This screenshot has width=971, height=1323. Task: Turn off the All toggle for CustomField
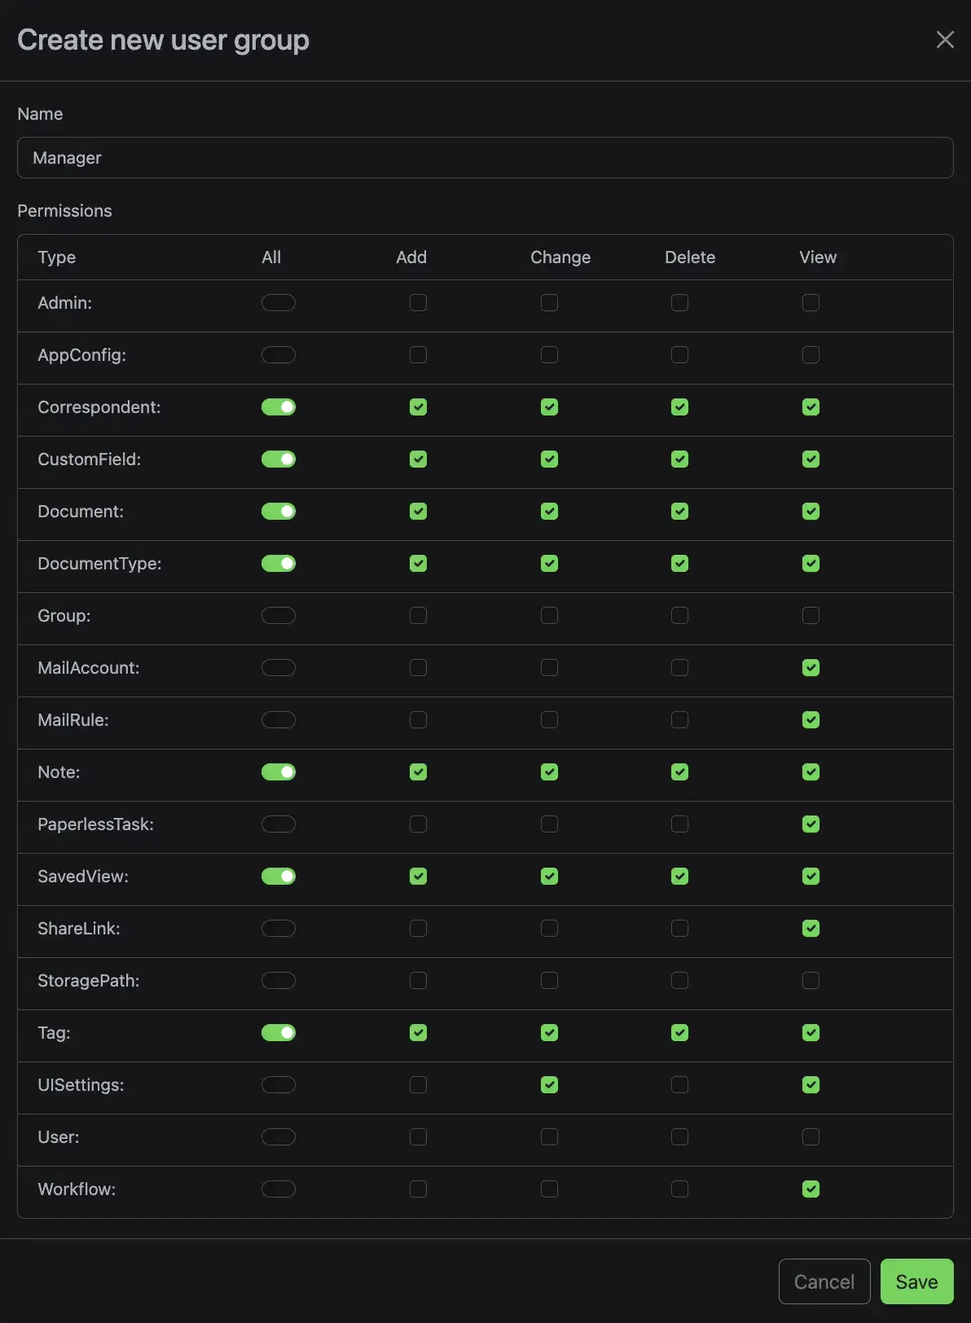click(x=279, y=459)
